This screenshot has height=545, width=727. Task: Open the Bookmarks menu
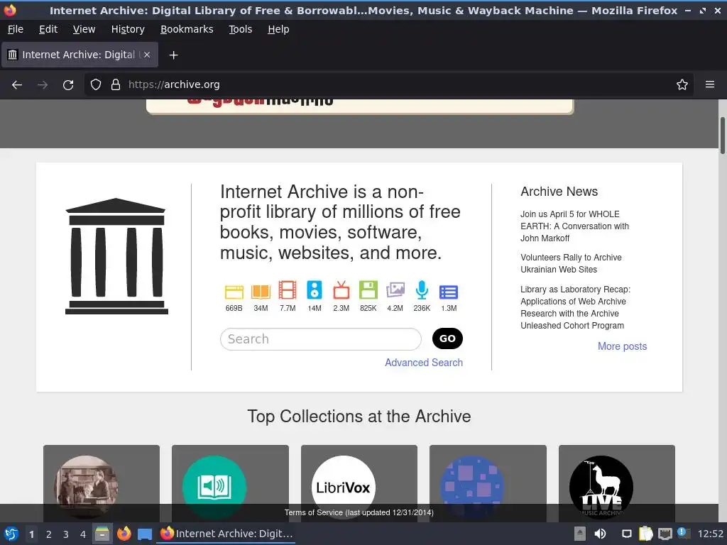(x=187, y=29)
